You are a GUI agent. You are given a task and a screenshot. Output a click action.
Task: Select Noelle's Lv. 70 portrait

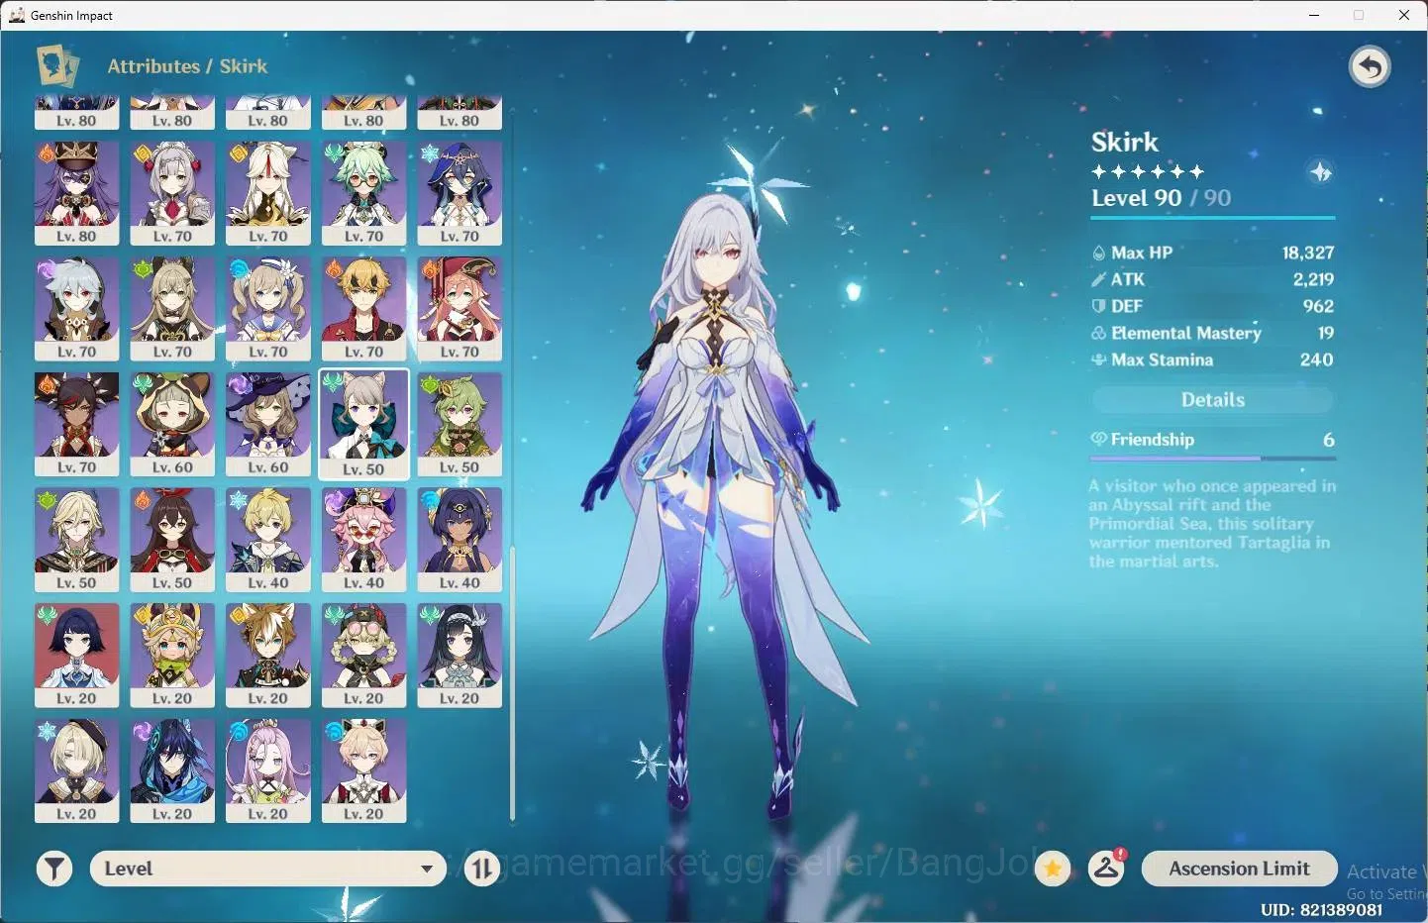coord(172,193)
